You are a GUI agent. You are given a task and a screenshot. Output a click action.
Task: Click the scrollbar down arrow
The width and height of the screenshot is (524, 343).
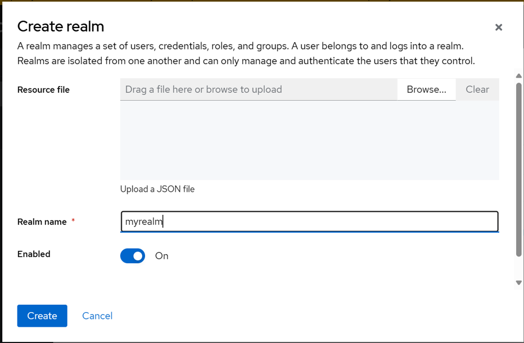(x=518, y=283)
